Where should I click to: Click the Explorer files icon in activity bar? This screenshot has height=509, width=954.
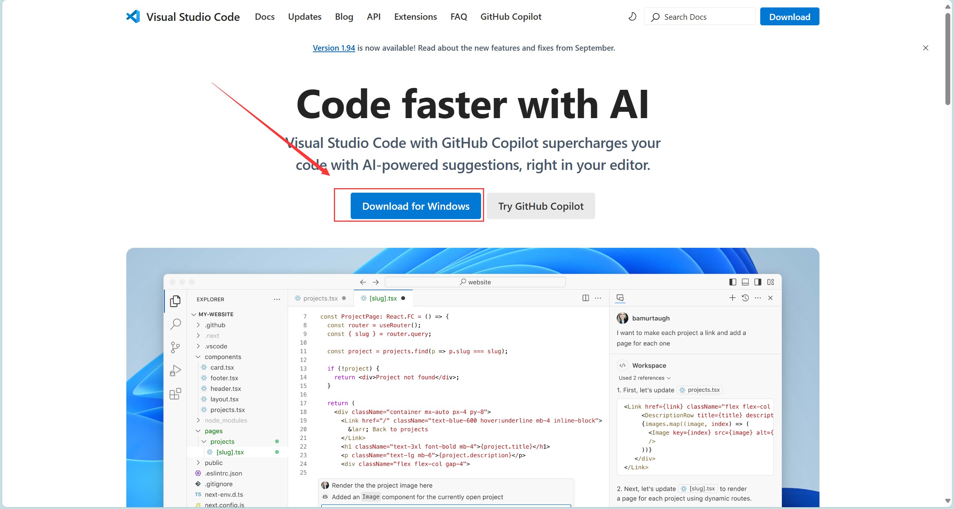[175, 301]
